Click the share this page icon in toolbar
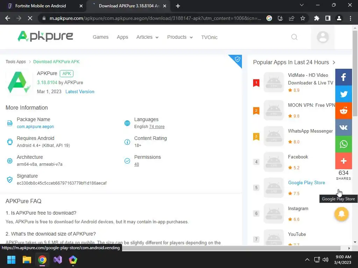Viewport: 358px width, 268px height. pyautogui.click(x=292, y=18)
